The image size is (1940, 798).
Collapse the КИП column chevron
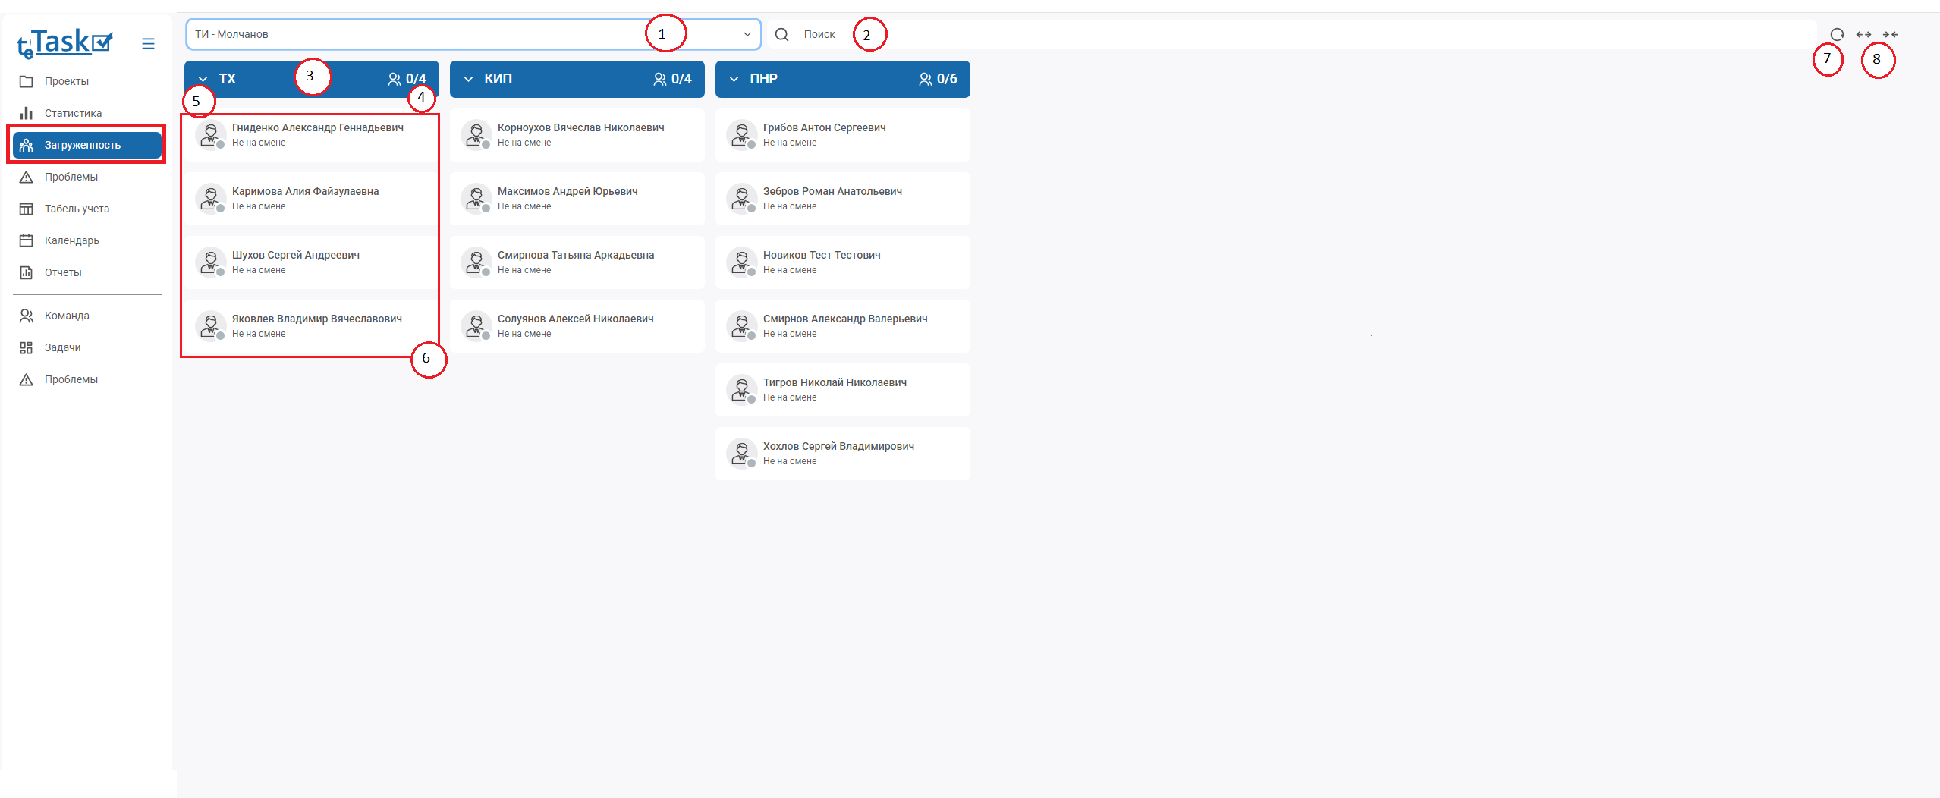tap(468, 79)
